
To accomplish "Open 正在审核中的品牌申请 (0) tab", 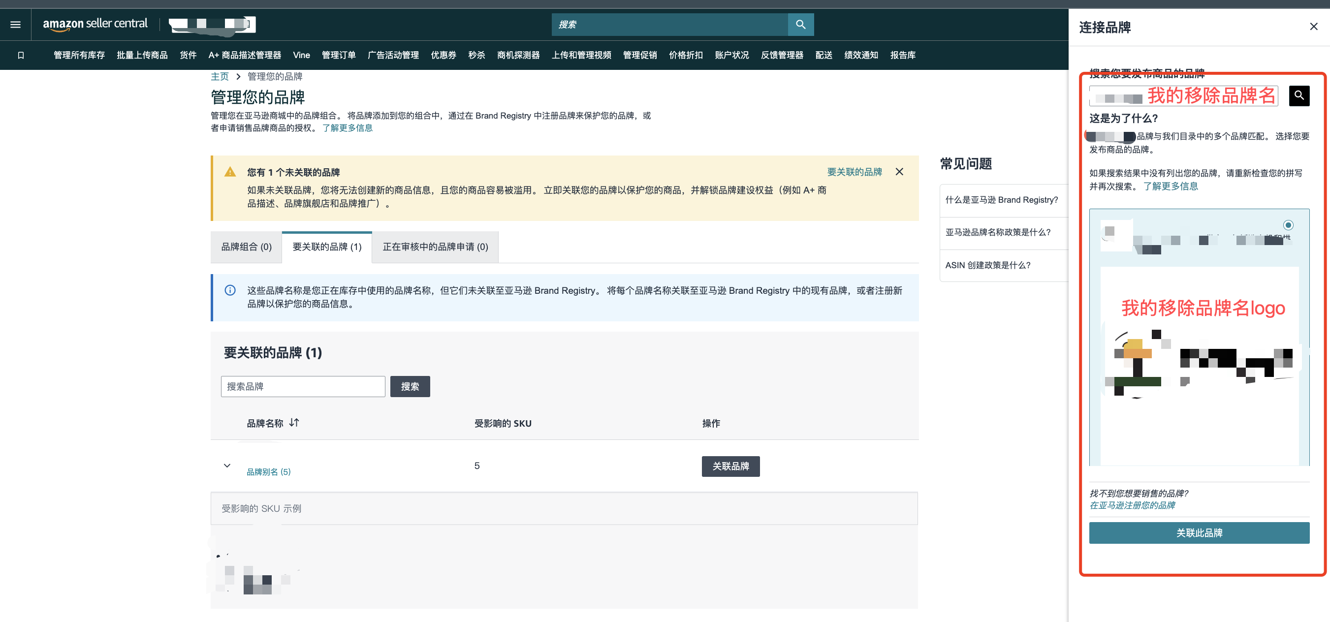I will pyautogui.click(x=435, y=247).
